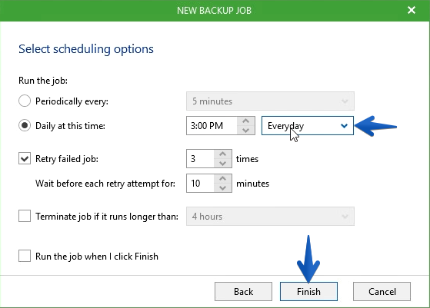Click the retry count field showing 3

200,158
